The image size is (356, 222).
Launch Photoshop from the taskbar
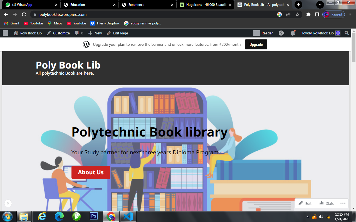[94, 216]
